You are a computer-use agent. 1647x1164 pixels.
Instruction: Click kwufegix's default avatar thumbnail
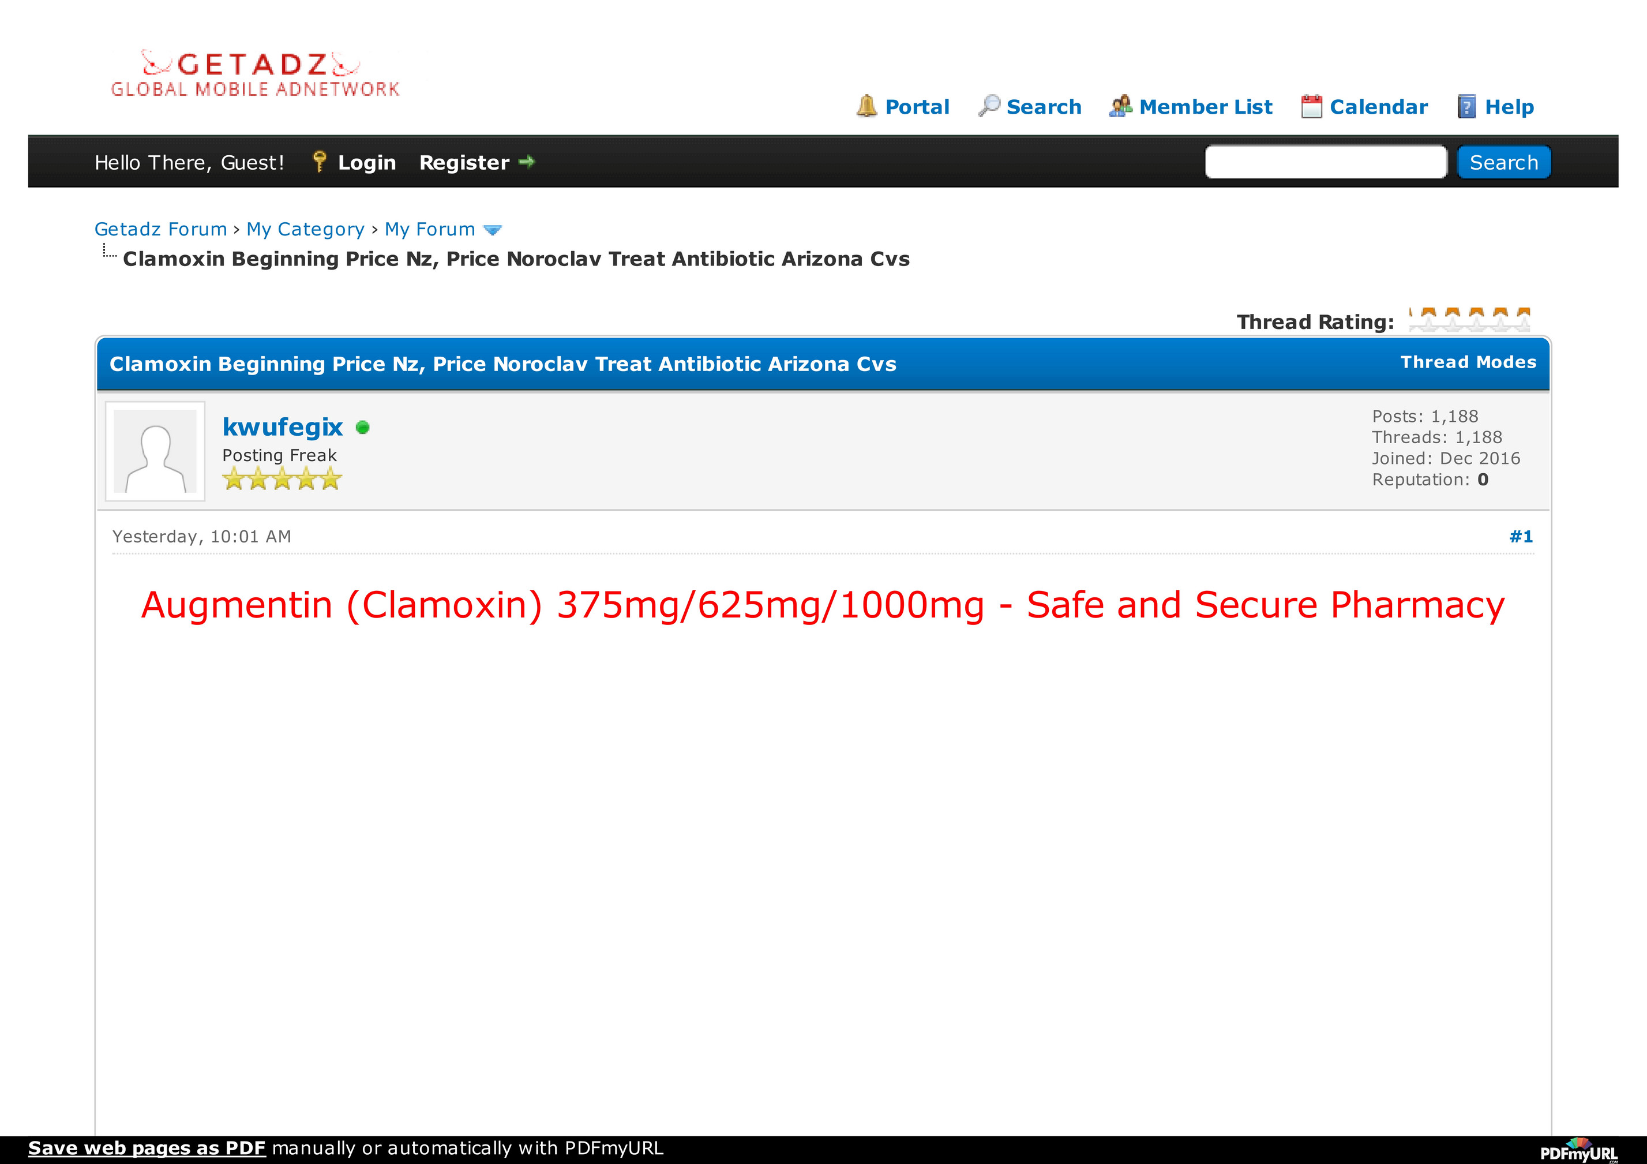[155, 451]
